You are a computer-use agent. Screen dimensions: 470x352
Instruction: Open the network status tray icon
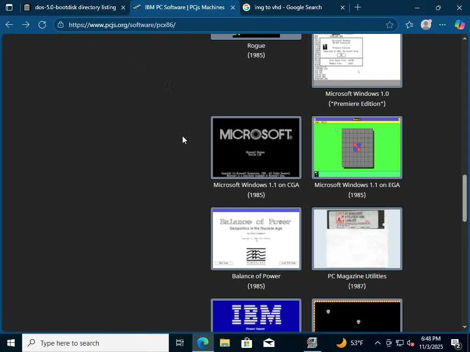400,343
